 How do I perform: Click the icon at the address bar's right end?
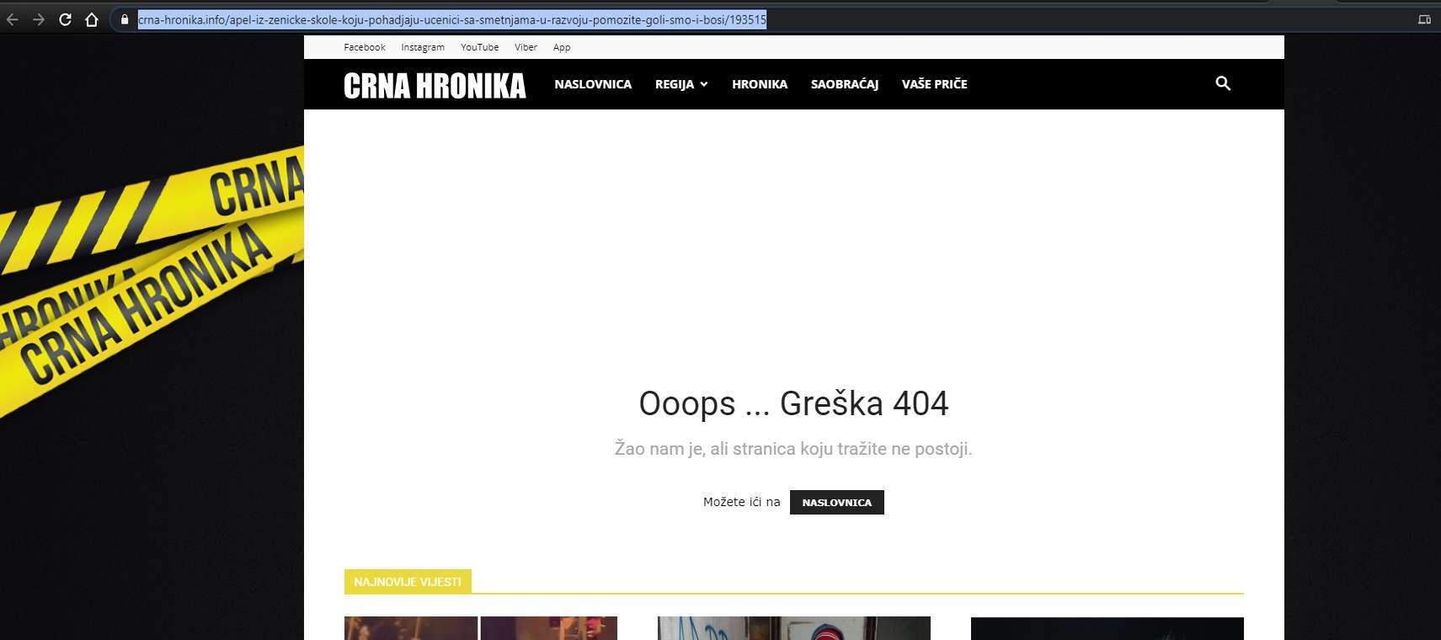[x=1424, y=19]
